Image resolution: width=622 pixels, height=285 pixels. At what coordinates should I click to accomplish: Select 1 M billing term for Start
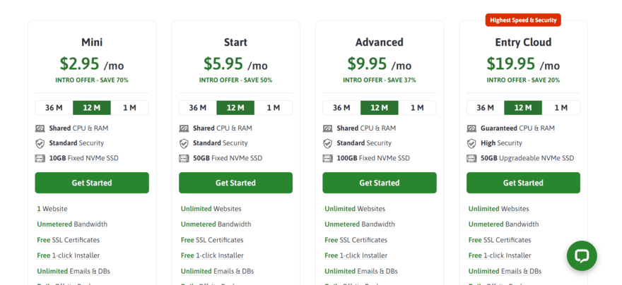point(274,108)
